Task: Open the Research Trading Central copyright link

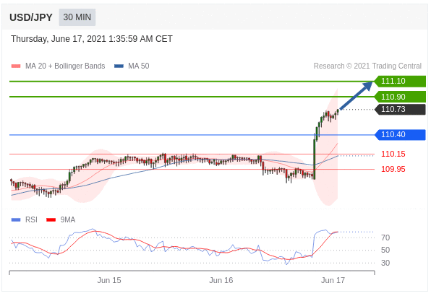Action: pos(367,66)
